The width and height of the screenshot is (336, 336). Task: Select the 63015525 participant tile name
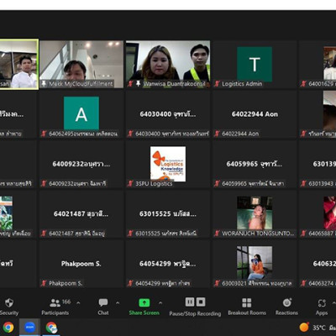[168, 214]
